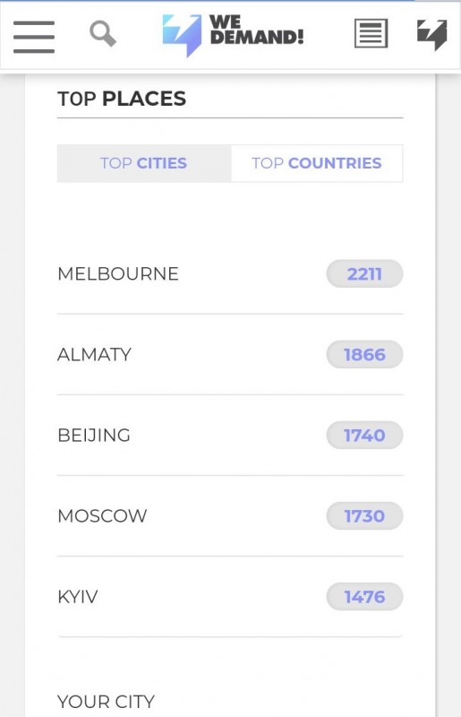Tap the 1740 count badge for Beijing
This screenshot has height=717, width=461.
pos(364,436)
